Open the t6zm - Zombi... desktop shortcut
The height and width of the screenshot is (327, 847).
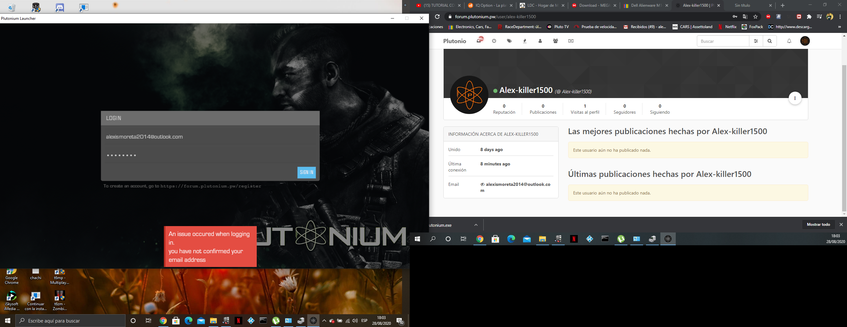click(x=60, y=300)
